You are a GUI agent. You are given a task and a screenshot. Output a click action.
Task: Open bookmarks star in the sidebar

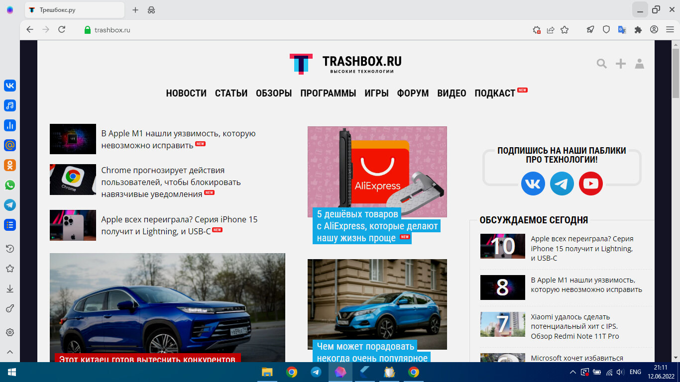[x=9, y=269]
